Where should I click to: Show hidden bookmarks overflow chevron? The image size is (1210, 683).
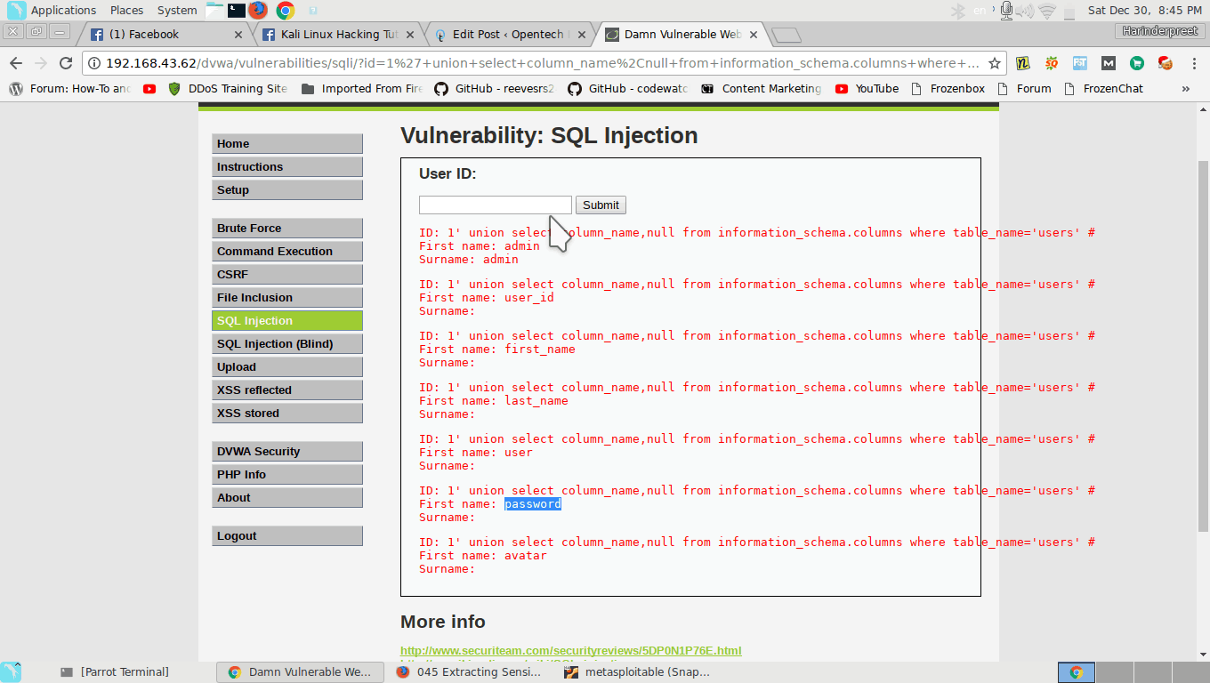(1185, 89)
